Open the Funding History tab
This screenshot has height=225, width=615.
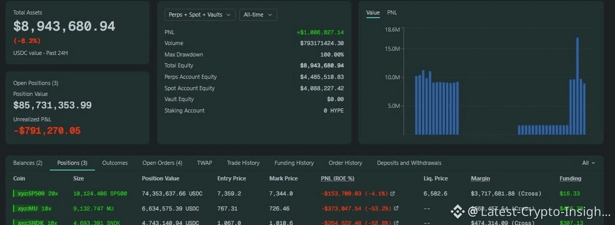click(294, 163)
